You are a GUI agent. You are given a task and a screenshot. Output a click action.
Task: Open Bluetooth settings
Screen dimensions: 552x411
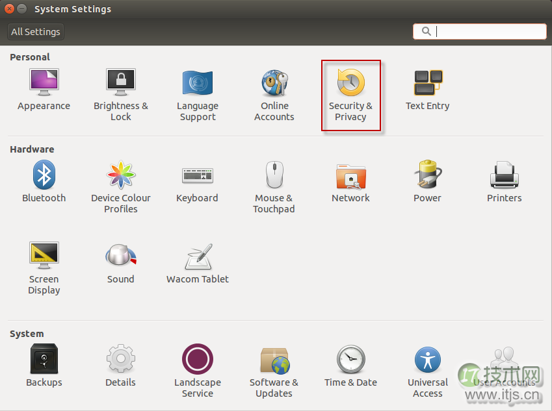coord(44,183)
